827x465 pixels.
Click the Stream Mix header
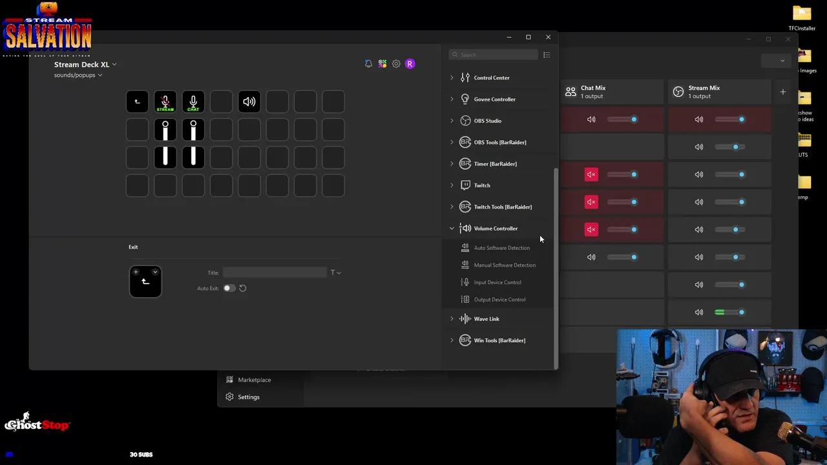(719, 92)
